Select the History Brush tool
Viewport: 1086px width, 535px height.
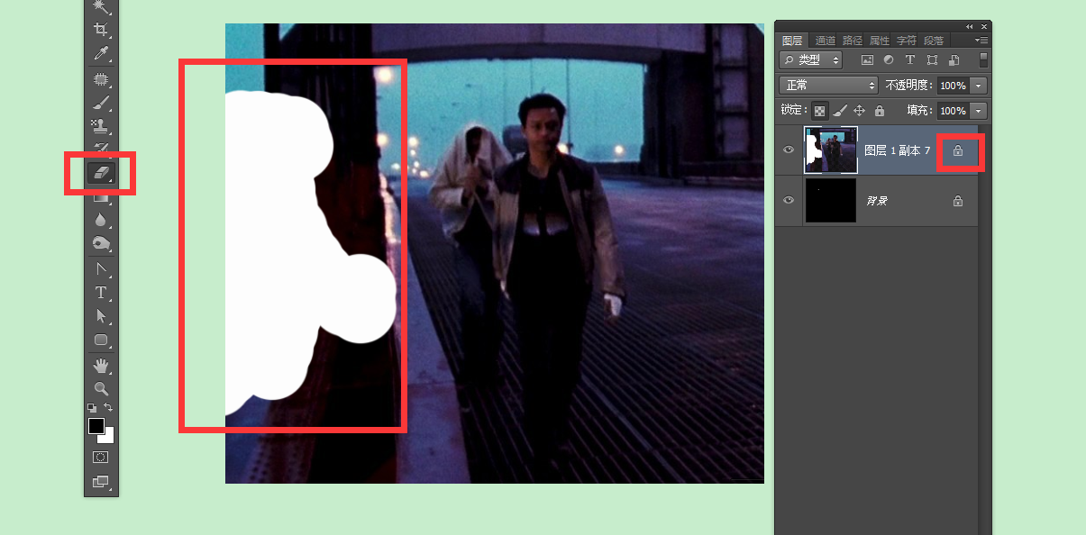101,146
